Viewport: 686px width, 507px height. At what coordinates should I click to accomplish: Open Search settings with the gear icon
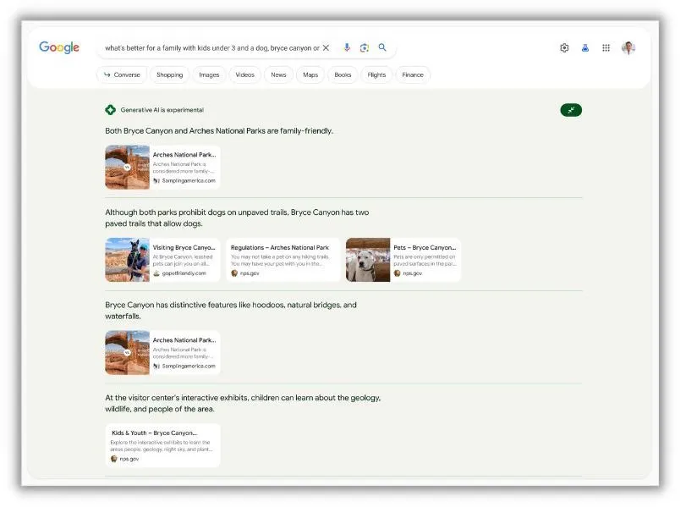564,47
